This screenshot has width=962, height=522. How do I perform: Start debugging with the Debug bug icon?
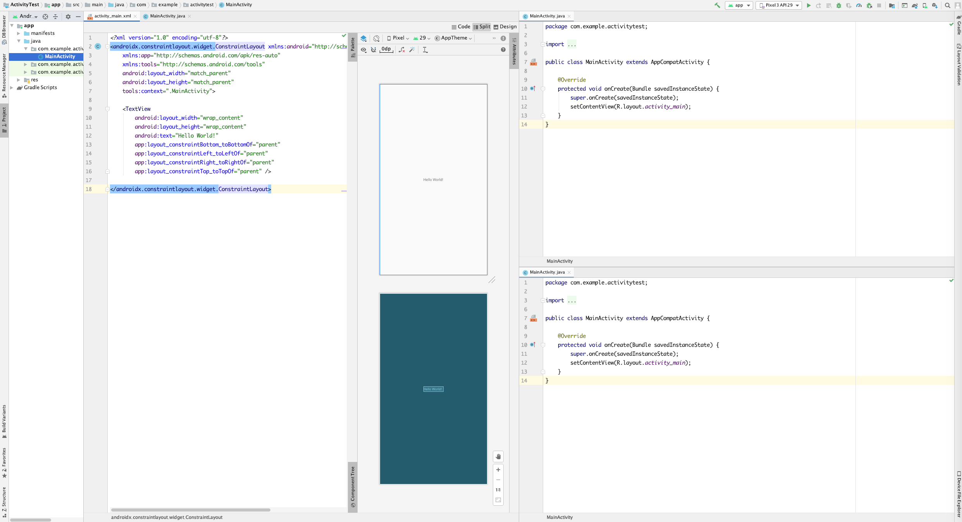tap(839, 5)
